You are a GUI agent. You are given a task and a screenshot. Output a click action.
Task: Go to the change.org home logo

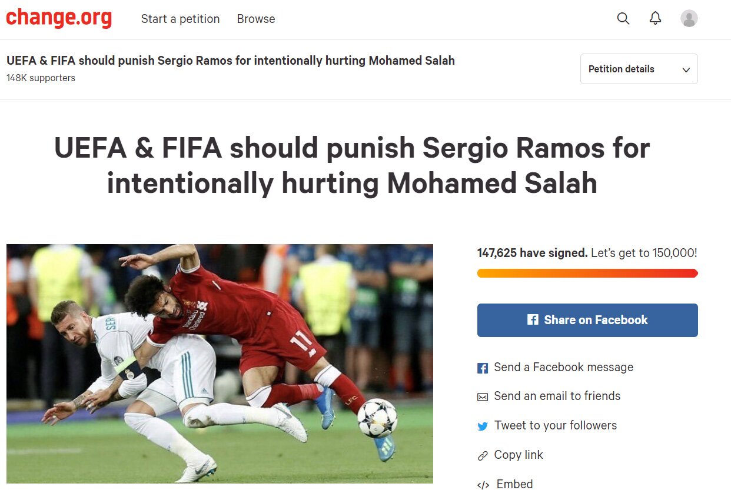[59, 18]
